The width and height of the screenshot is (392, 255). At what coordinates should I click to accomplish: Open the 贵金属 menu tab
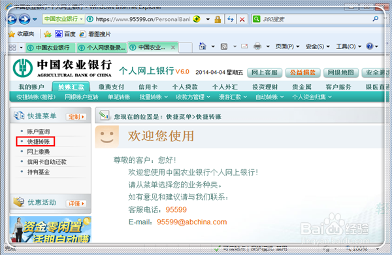(x=302, y=87)
